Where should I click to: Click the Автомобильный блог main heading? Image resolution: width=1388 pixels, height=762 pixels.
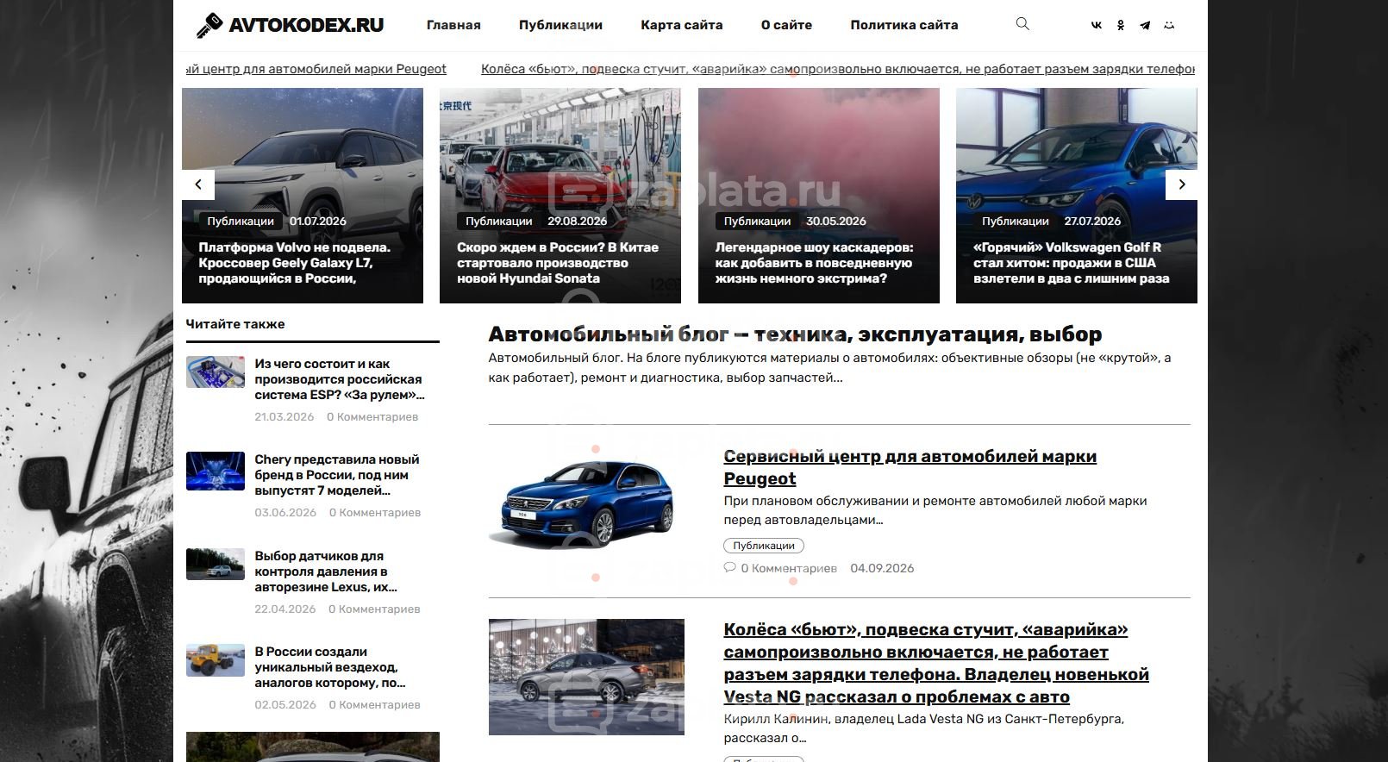(x=795, y=334)
